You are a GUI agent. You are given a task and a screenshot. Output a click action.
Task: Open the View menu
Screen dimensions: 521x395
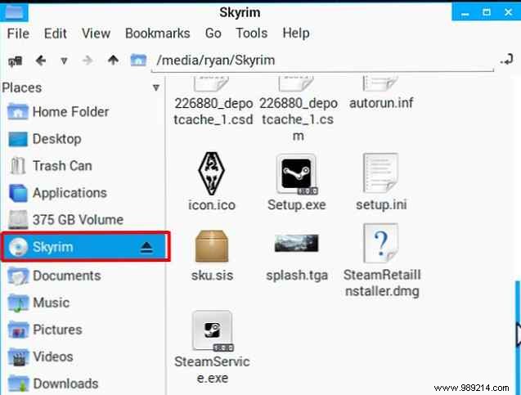(x=96, y=34)
